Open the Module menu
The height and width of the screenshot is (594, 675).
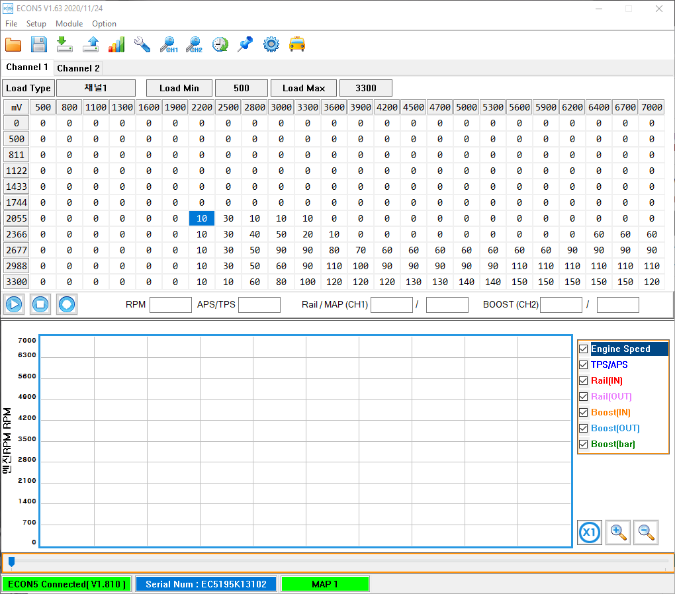click(69, 24)
